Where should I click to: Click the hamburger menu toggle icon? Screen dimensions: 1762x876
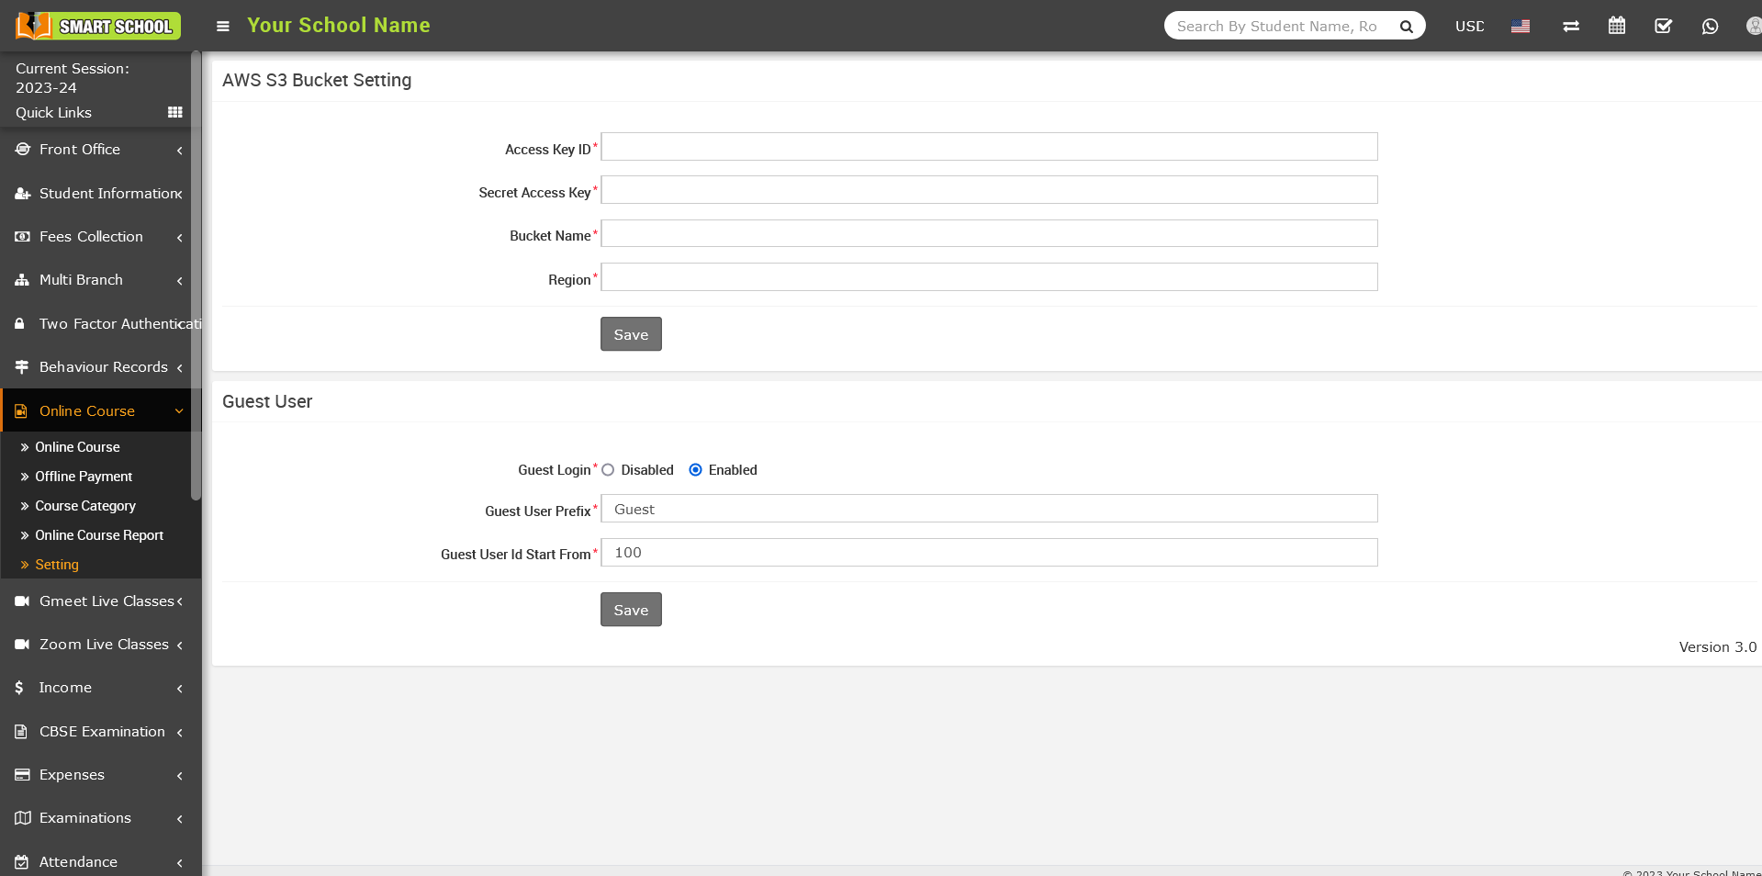click(222, 27)
